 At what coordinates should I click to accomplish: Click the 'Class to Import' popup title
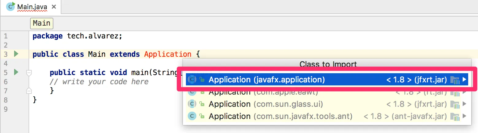pos(328,64)
